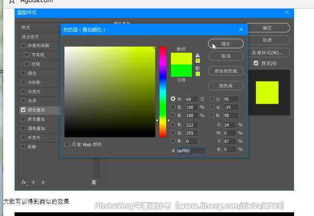Click 新建样式(W)... button
Screen dimensions: 314x216
(269, 53)
